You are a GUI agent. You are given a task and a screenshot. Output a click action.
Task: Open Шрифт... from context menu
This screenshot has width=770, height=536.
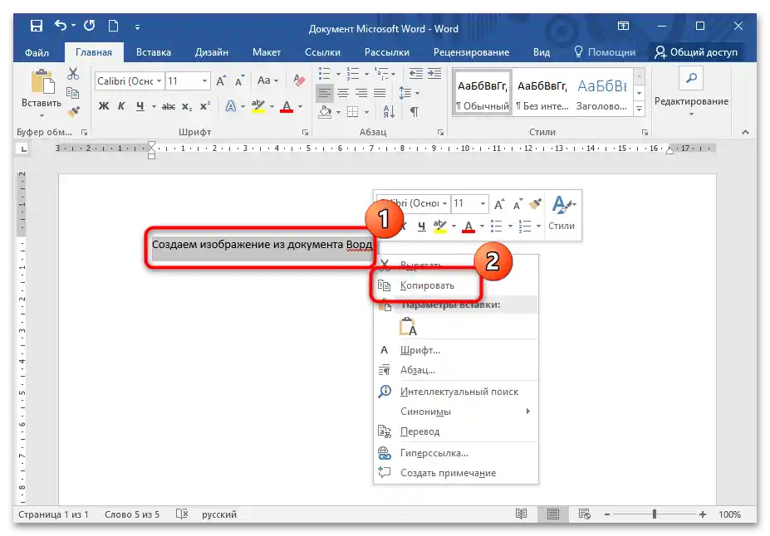[x=456, y=350]
